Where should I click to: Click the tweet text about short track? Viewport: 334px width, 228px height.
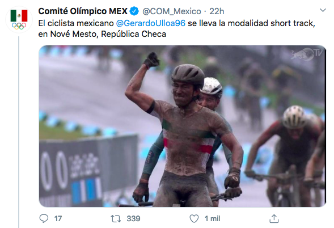click(176, 28)
